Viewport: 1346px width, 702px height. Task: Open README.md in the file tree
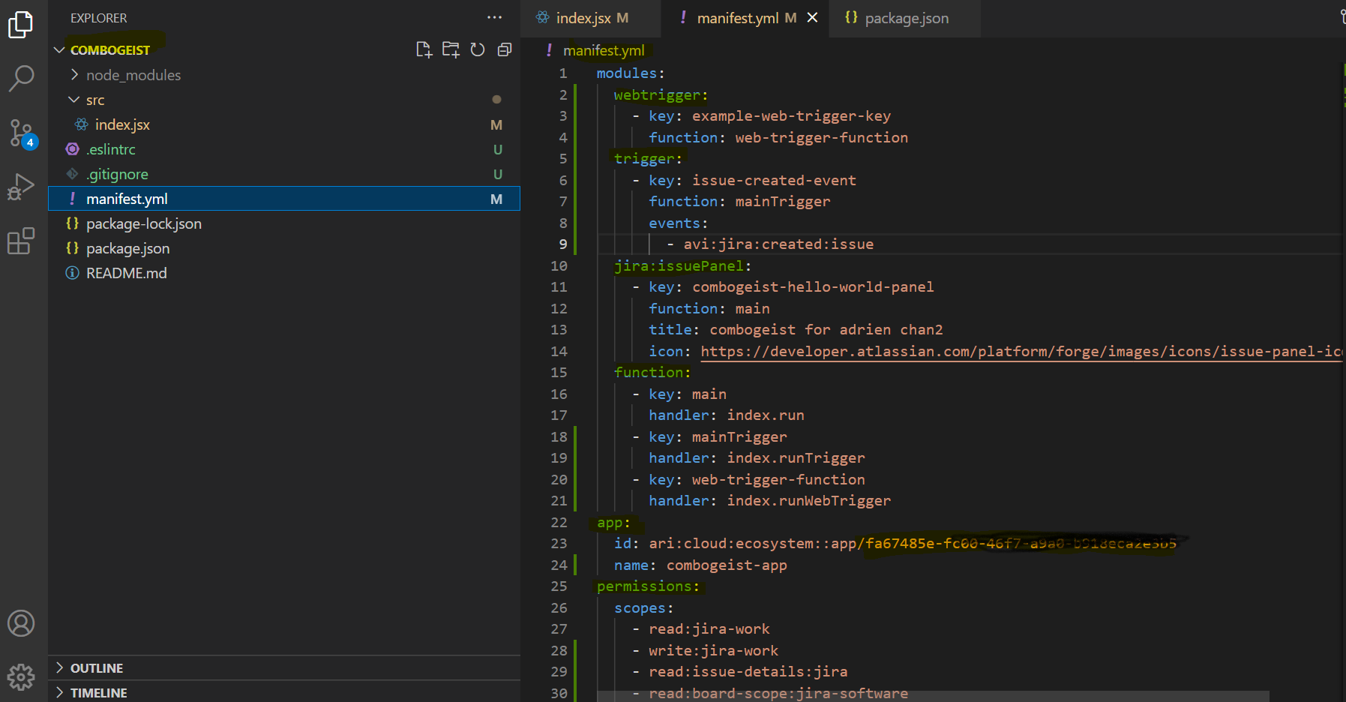coord(126,273)
